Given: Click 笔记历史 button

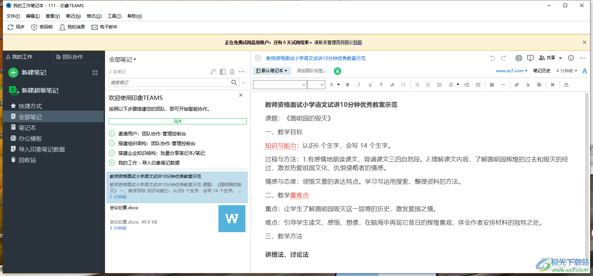Looking at the screenshot, I should [x=542, y=71].
